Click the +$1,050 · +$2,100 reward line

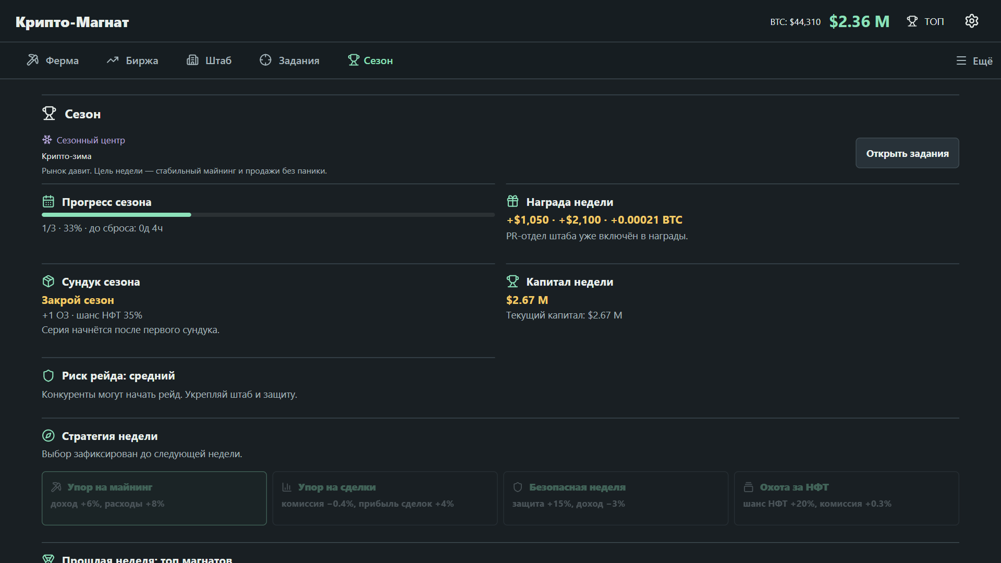[x=594, y=220]
